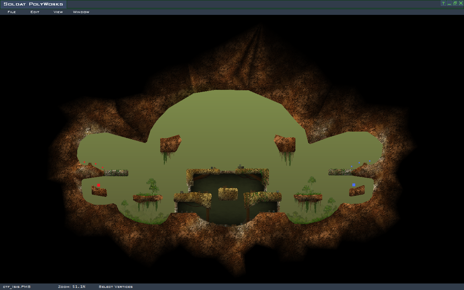Click the green question mark help icon
The image size is (464, 290).
point(443,3)
